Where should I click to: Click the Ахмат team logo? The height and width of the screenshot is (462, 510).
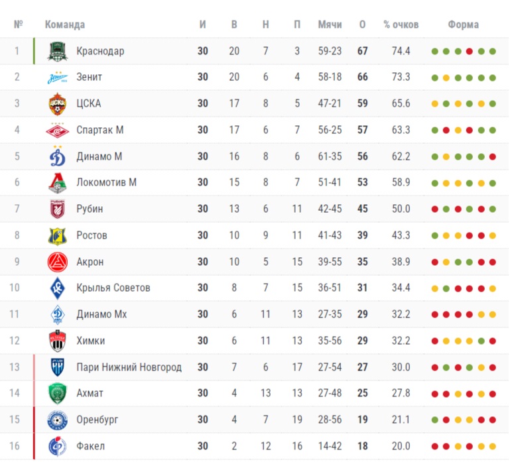58,393
